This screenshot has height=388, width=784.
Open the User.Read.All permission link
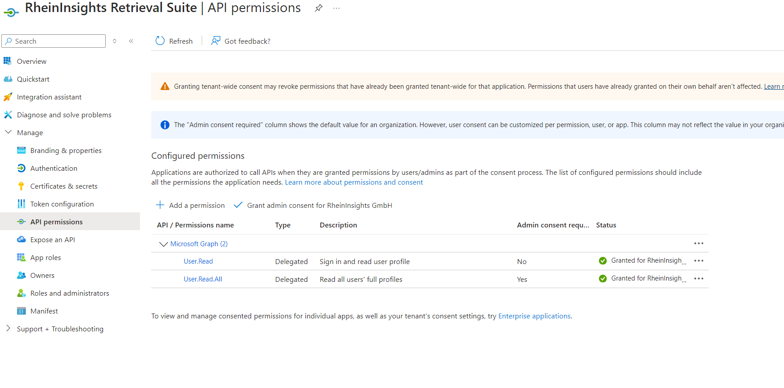click(x=203, y=279)
